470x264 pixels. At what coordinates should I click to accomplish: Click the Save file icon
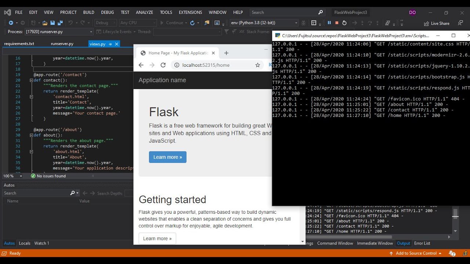53,23
